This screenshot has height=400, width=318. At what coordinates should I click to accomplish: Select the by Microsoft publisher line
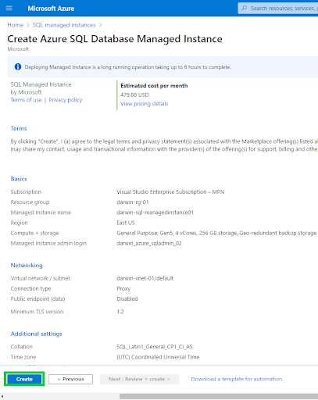(x=26, y=92)
